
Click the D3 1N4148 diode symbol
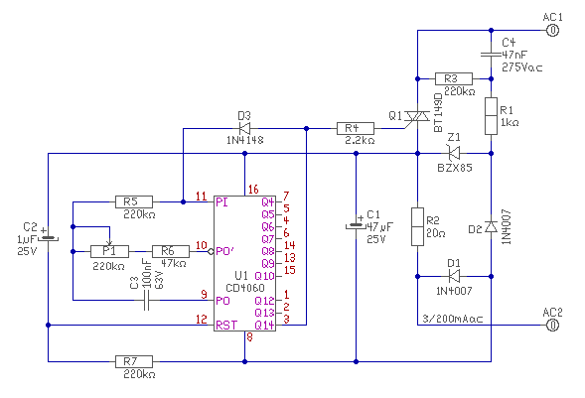click(x=244, y=129)
